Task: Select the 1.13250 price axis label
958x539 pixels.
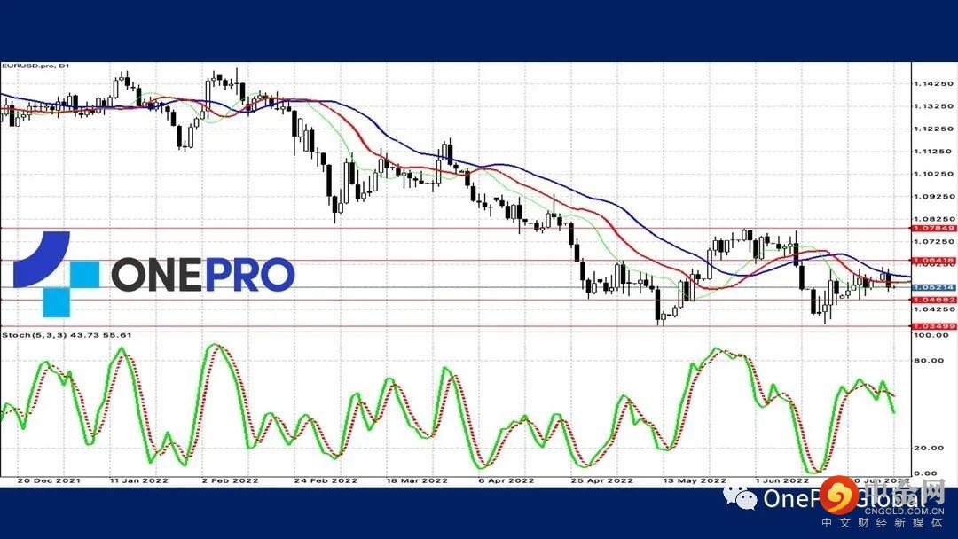Action: click(x=933, y=106)
